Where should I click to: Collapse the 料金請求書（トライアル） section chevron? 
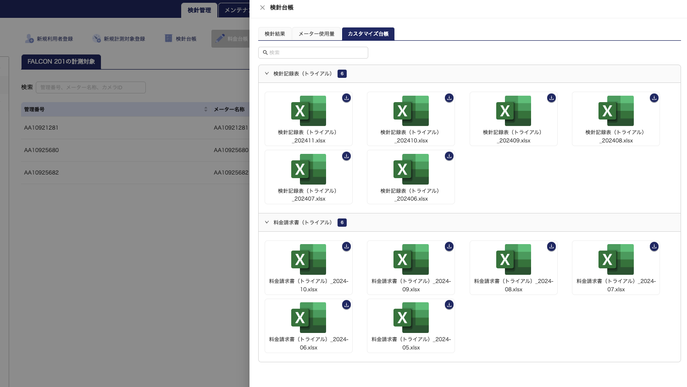tap(267, 222)
